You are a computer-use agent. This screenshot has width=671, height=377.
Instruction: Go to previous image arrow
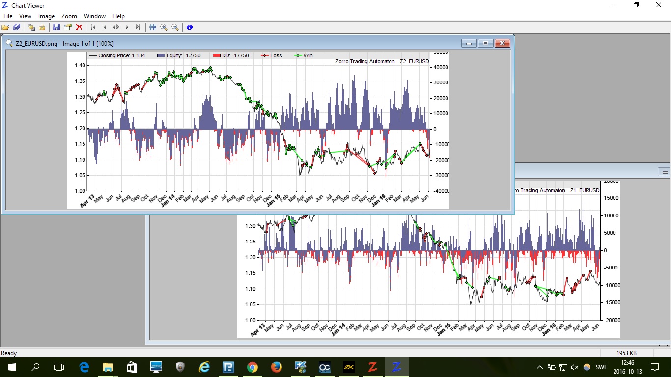pos(105,27)
